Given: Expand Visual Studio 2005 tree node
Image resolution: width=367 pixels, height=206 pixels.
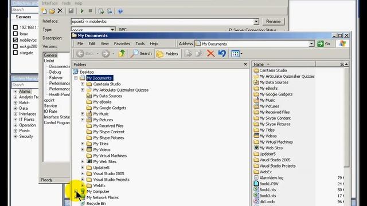Looking at the screenshot, I should 83,173.
